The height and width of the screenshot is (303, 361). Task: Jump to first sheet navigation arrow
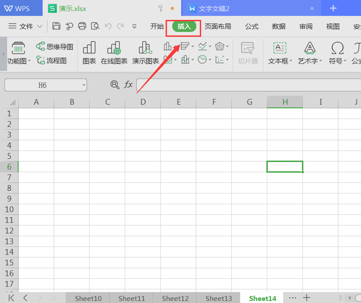pos(11,298)
